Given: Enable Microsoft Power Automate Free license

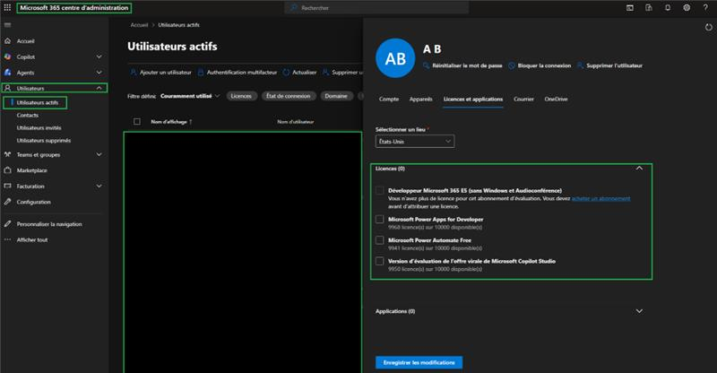Looking at the screenshot, I should click(x=379, y=240).
